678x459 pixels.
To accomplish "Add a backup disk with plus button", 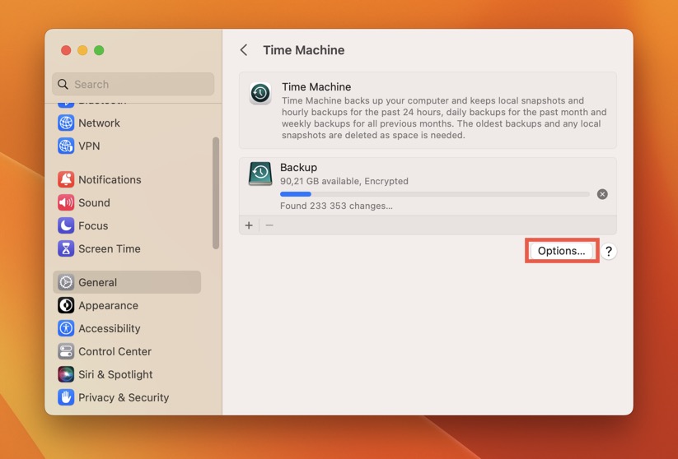I will point(249,225).
